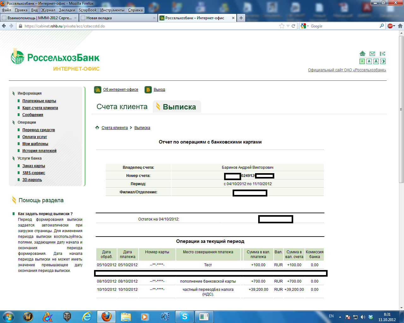Open the Adblock Plus toolbar icon

click(390, 26)
